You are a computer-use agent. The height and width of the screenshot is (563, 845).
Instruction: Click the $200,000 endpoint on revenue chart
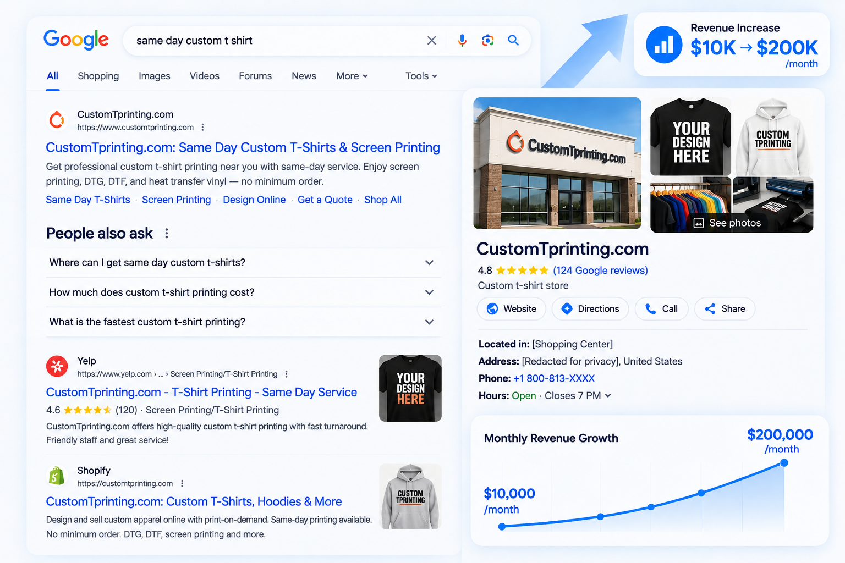(784, 463)
